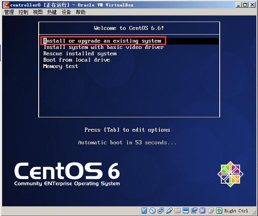Image resolution: width=258 pixels, height=216 pixels.
Task: Click the Welcome to CentOS 6.6! heading
Action: coord(129,28)
